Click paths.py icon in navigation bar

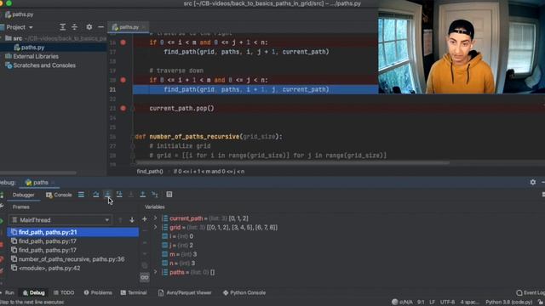coord(8,14)
